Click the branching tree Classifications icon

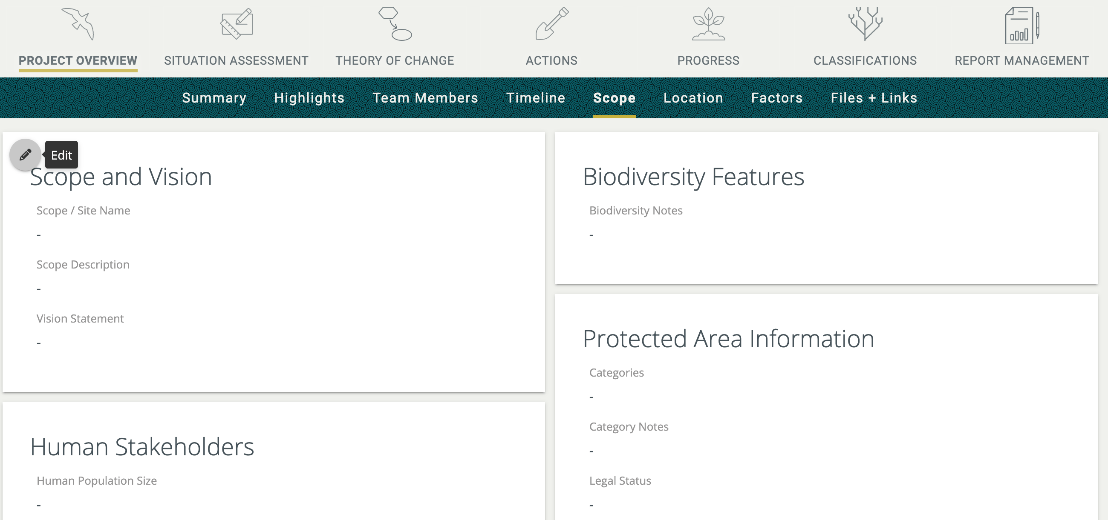click(865, 24)
